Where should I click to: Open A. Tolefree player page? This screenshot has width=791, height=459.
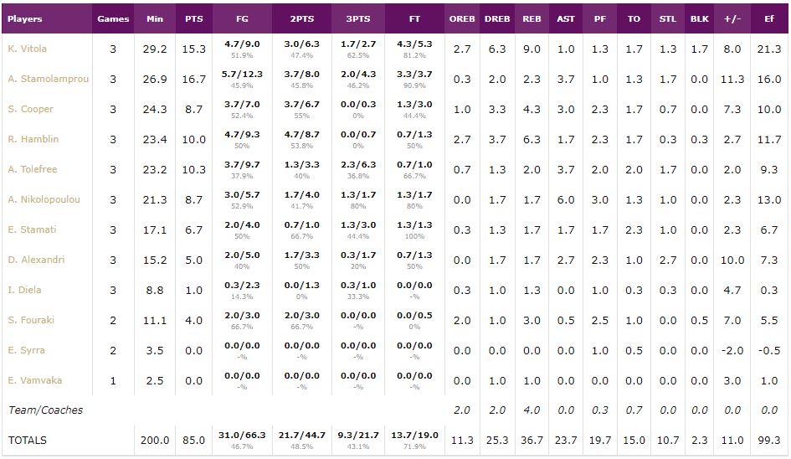[33, 169]
